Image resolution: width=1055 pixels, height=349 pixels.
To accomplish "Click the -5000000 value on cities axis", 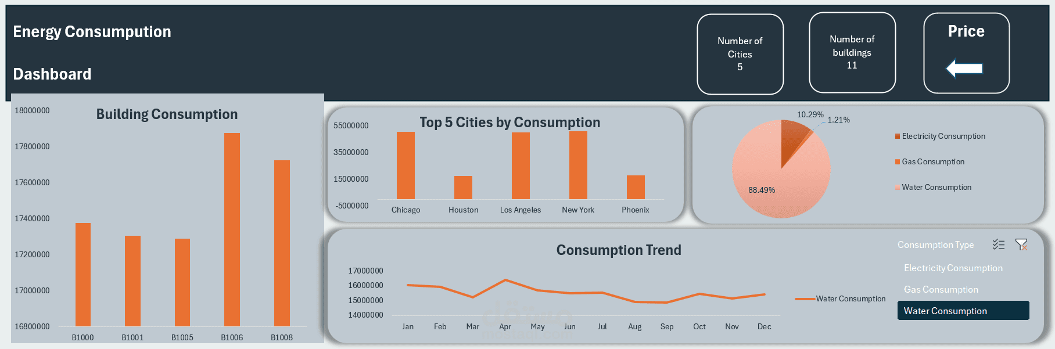I will [x=352, y=206].
